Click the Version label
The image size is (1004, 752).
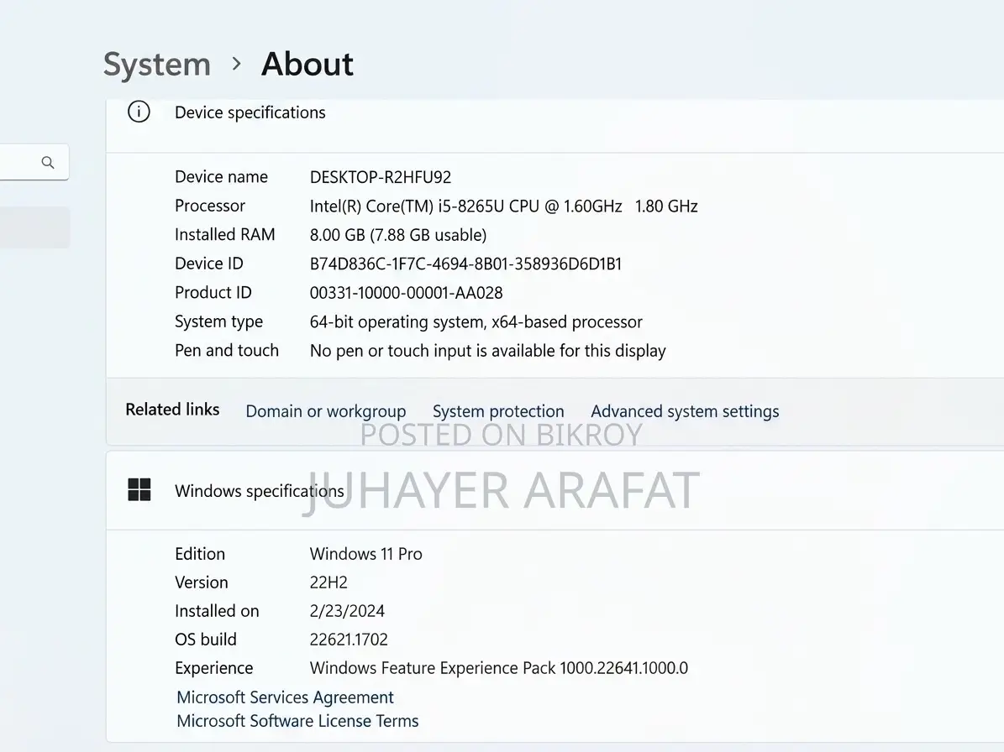point(201,582)
